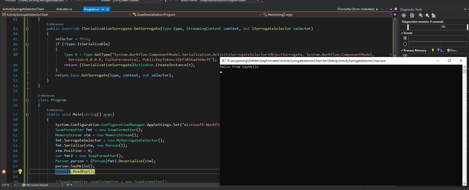The height and width of the screenshot is (190, 469).
Task: Open the Diagnostic Tools window options dropdown
Action: pos(465,9)
